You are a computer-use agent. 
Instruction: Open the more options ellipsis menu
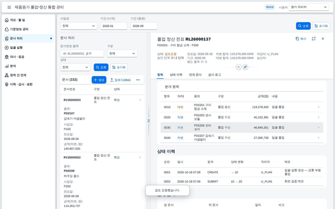coord(138,80)
